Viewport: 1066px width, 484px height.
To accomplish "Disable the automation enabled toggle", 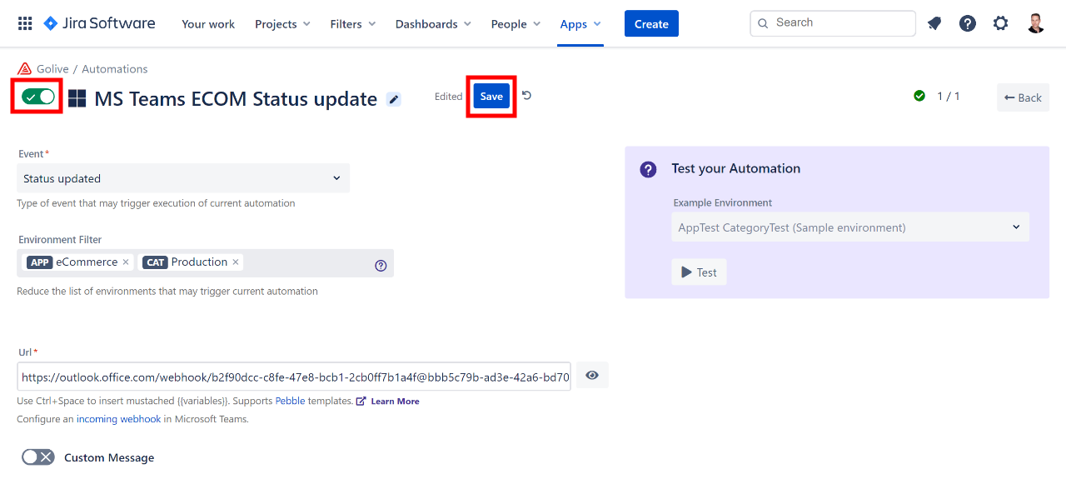I will click(38, 97).
